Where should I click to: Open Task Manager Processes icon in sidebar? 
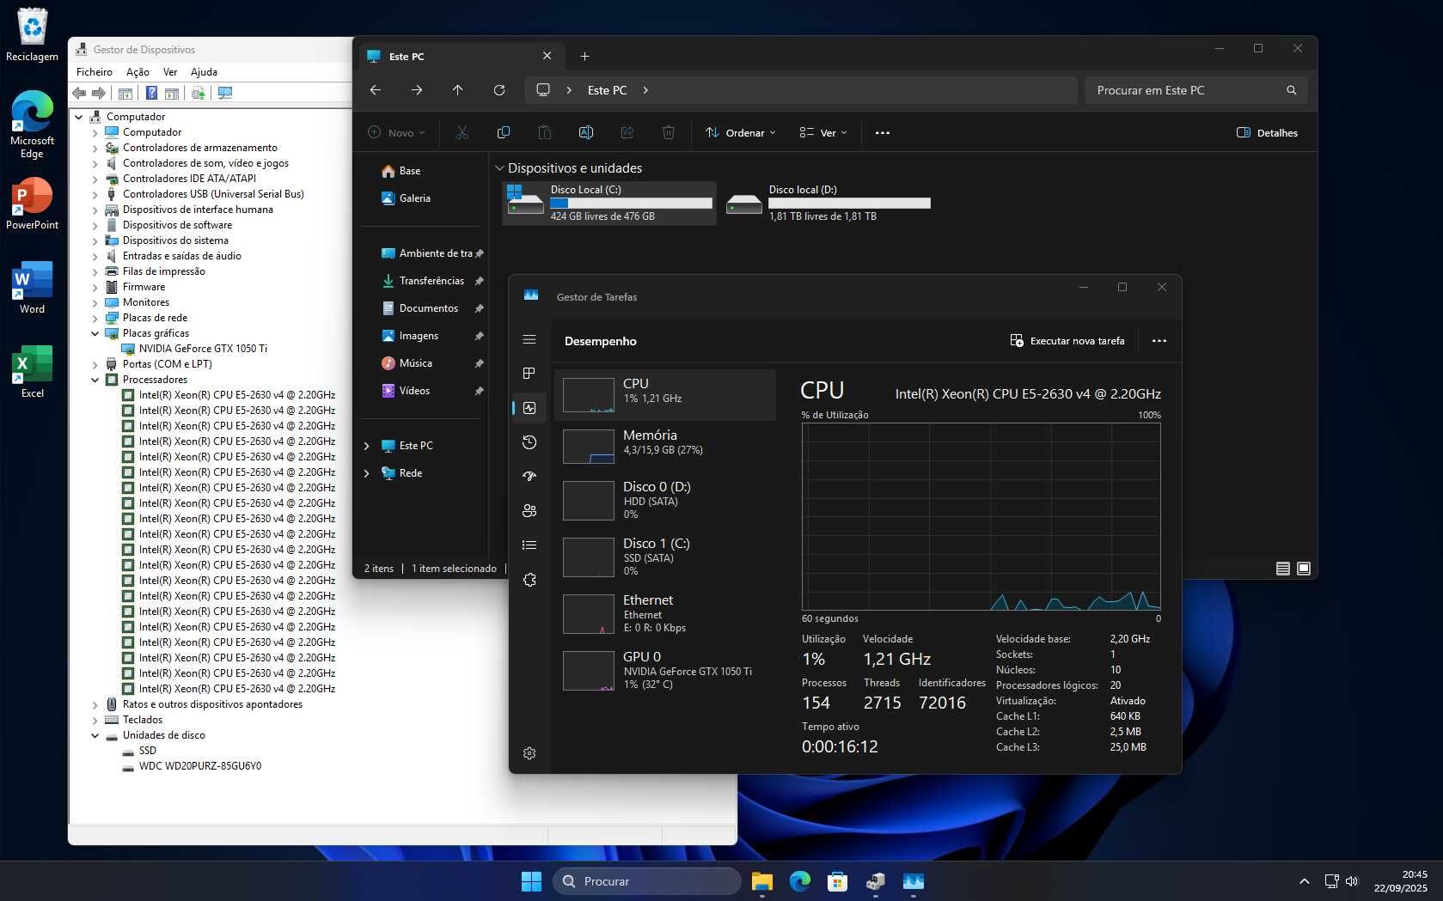(x=529, y=373)
